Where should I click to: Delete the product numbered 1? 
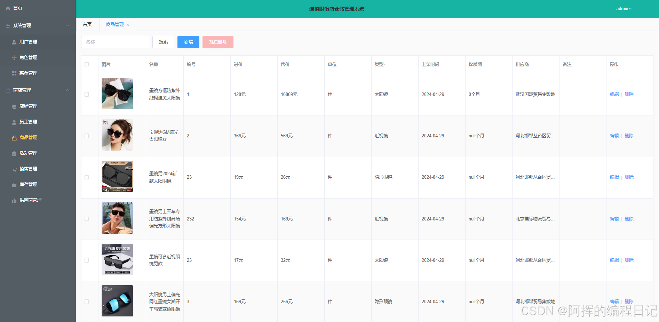(629, 94)
